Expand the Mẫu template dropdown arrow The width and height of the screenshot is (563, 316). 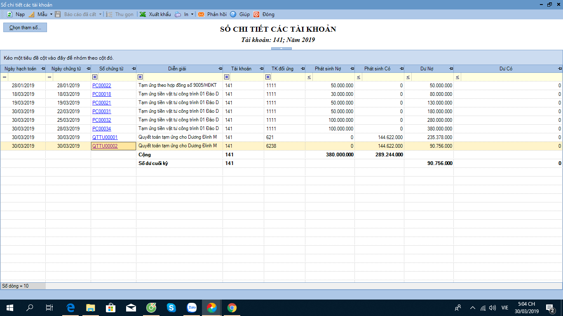pyautogui.click(x=51, y=14)
